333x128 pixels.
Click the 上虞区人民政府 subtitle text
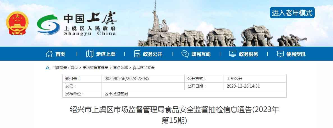point(89,28)
